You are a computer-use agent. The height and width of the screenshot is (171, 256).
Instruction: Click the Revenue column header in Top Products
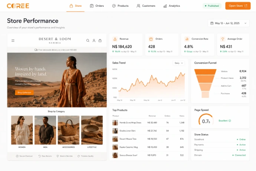[152, 116]
